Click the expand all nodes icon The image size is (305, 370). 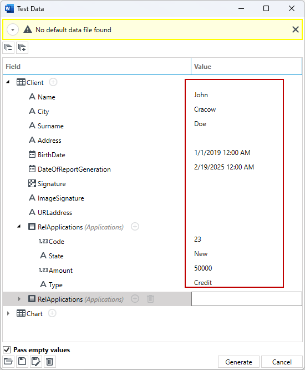[x=22, y=48]
